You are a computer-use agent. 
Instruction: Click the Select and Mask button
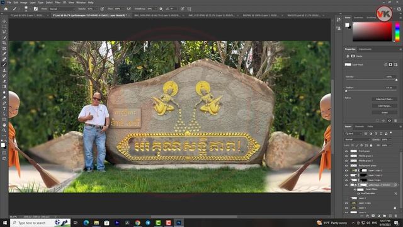385,99
